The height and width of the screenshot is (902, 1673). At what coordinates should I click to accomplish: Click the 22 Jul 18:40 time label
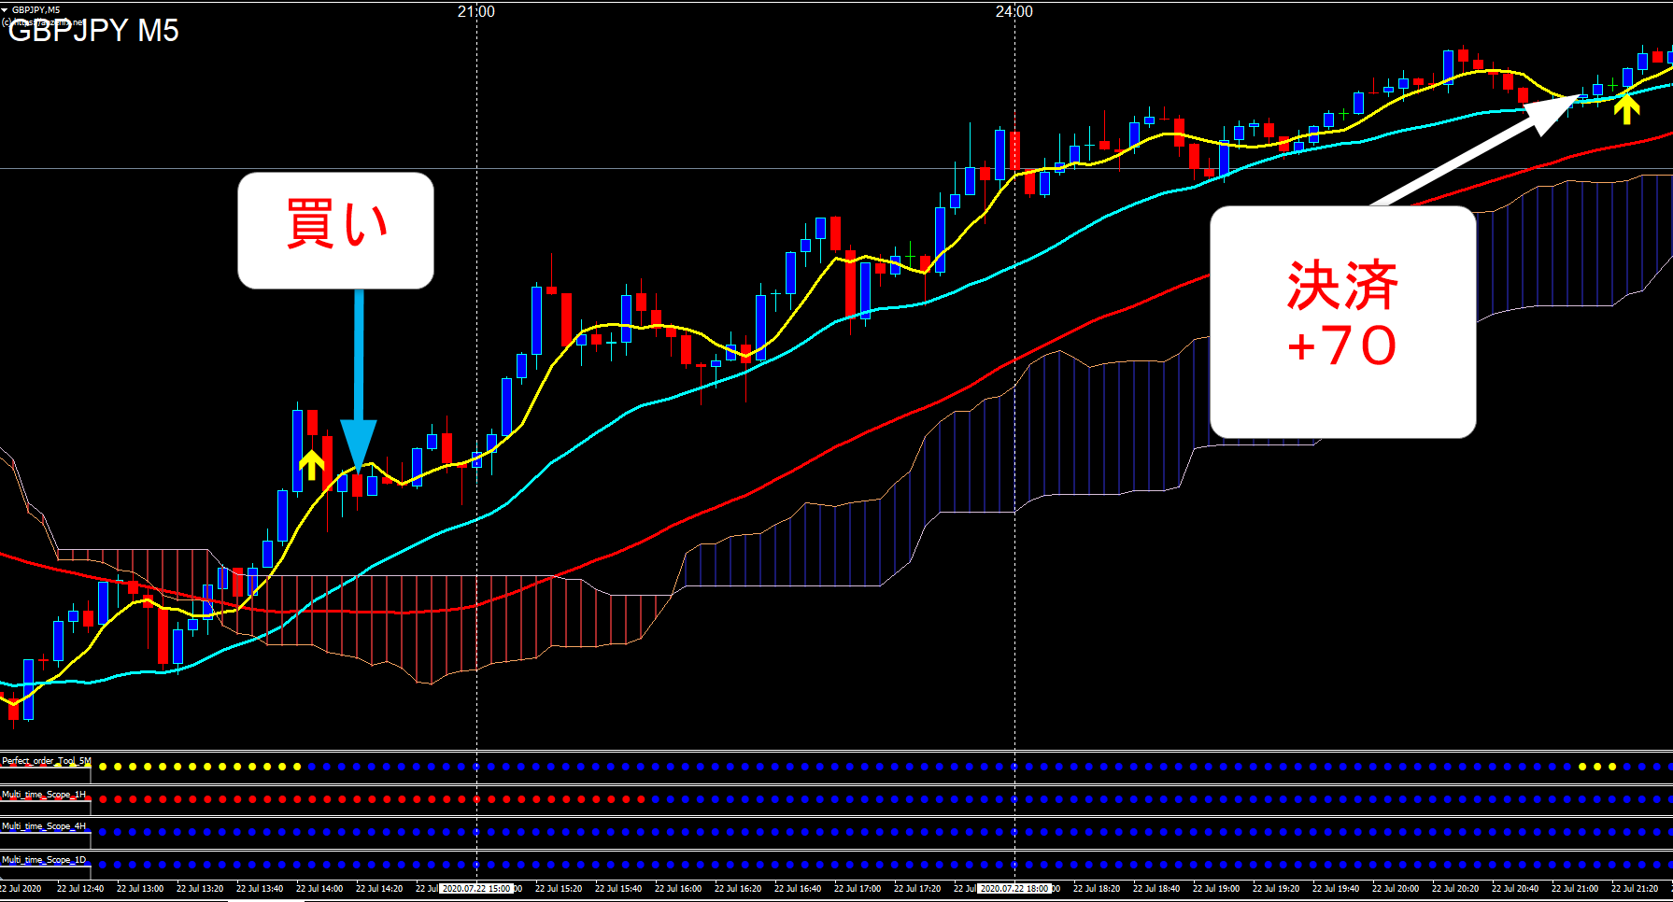tap(1156, 889)
